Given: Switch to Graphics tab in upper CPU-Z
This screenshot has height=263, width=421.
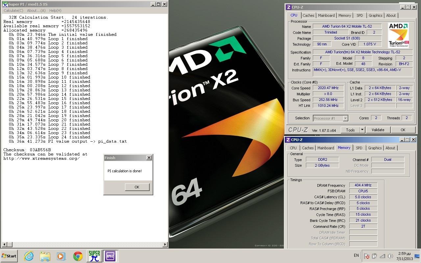Looking at the screenshot, I should click(375, 15).
